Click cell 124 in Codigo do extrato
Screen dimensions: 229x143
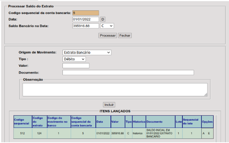(x=40, y=134)
